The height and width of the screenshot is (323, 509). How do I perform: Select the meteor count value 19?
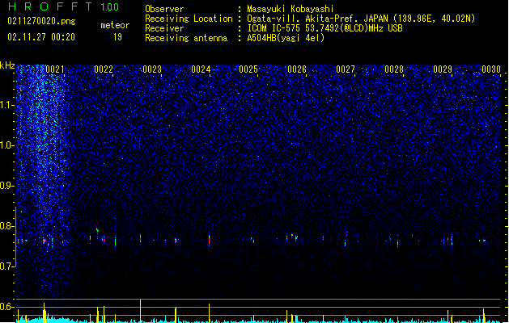(117, 37)
